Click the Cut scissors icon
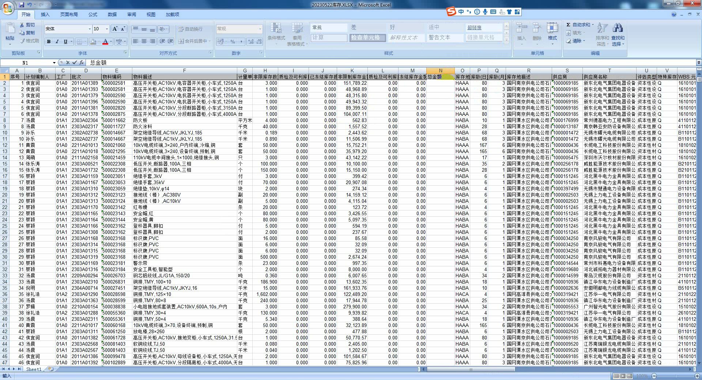Image resolution: width=702 pixels, height=380 pixels. (22, 25)
